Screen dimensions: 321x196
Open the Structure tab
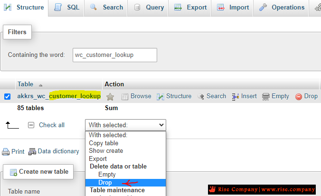24,8
